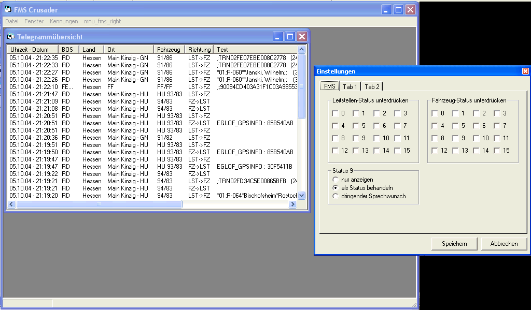Minimize the Telegrammübersicht child window

point(278,37)
